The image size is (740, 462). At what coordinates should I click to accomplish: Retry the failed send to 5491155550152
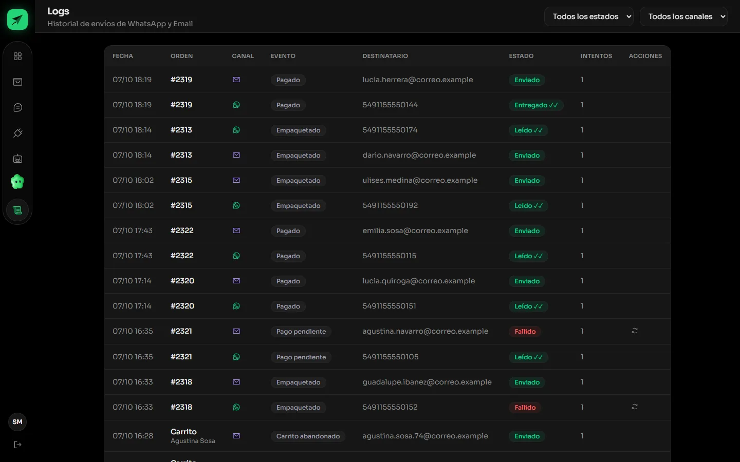pyautogui.click(x=635, y=407)
